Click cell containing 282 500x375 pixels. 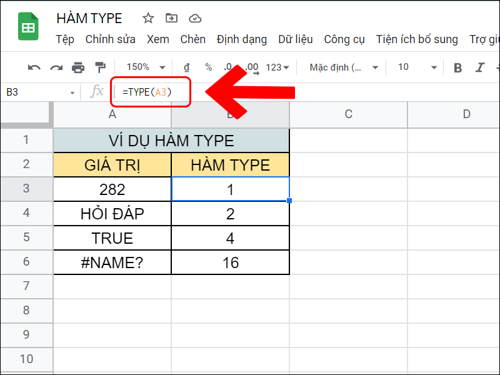point(112,189)
